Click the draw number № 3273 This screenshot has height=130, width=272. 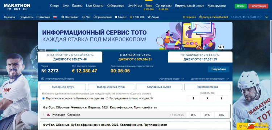pyautogui.click(x=50, y=71)
